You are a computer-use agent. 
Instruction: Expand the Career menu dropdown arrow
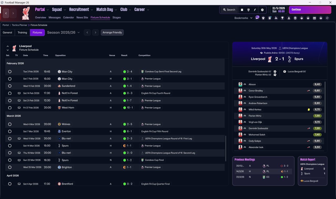coord(148,10)
